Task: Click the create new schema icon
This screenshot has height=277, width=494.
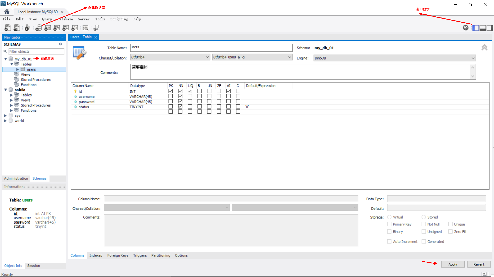Action: coord(39,28)
